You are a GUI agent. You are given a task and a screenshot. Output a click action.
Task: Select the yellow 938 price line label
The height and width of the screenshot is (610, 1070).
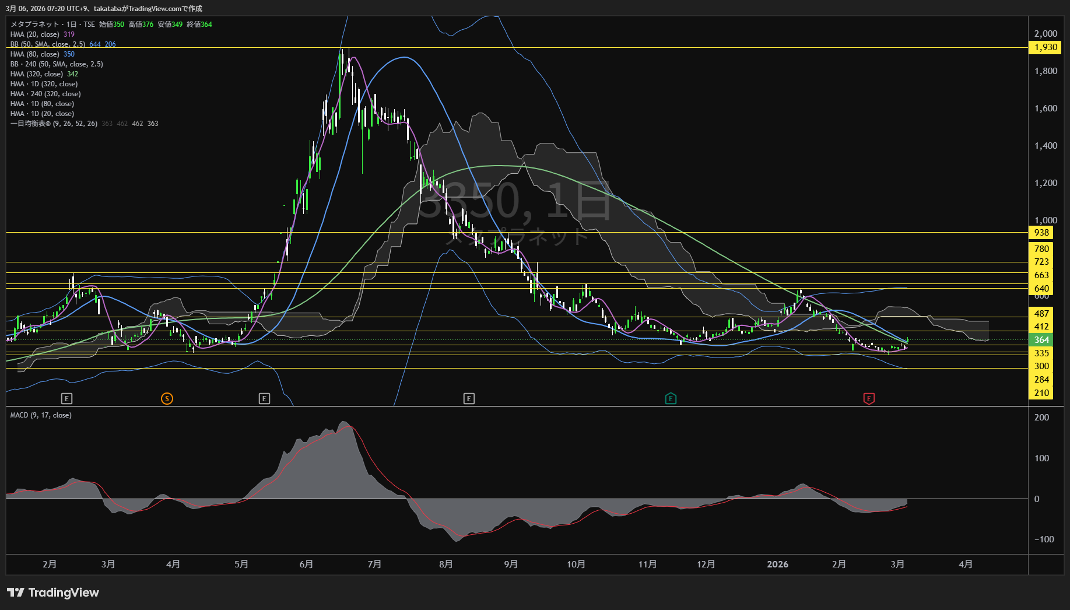click(x=1041, y=233)
